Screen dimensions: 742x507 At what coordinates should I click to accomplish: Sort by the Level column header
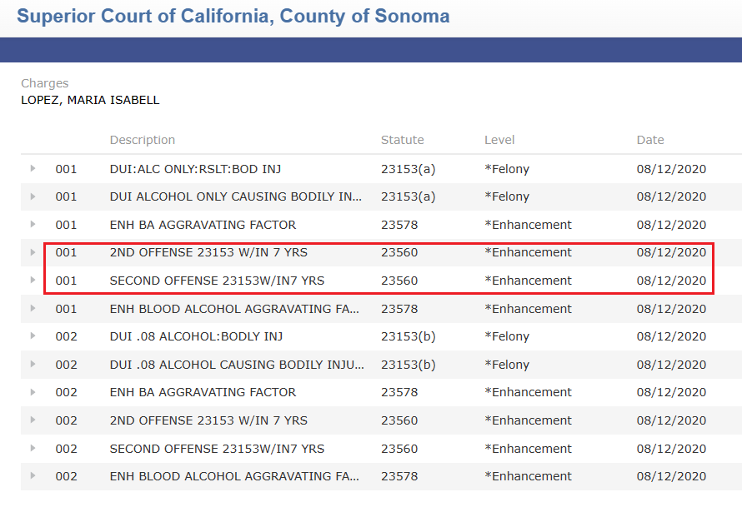tap(499, 140)
